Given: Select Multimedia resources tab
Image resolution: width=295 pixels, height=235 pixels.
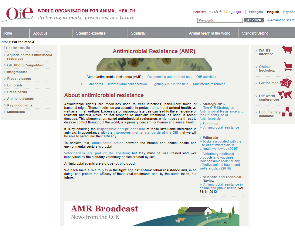Looking at the screenshot, I should pyautogui.click(x=209, y=84).
